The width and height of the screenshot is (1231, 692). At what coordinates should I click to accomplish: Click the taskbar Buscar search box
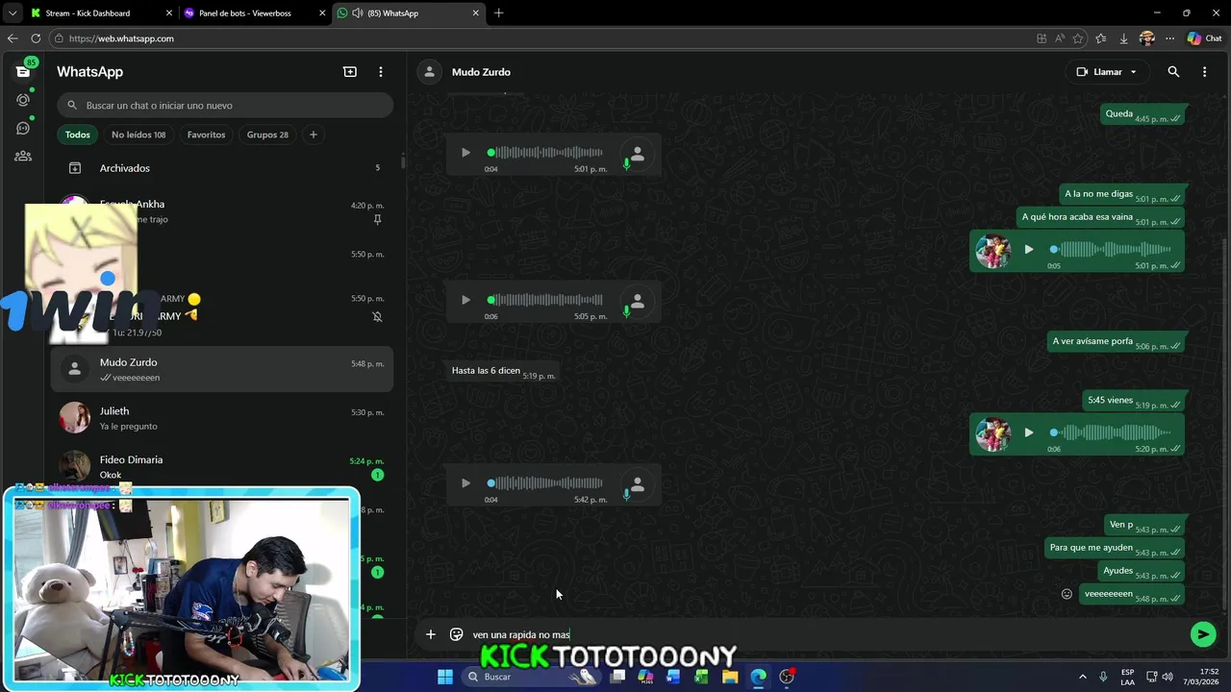(530, 677)
